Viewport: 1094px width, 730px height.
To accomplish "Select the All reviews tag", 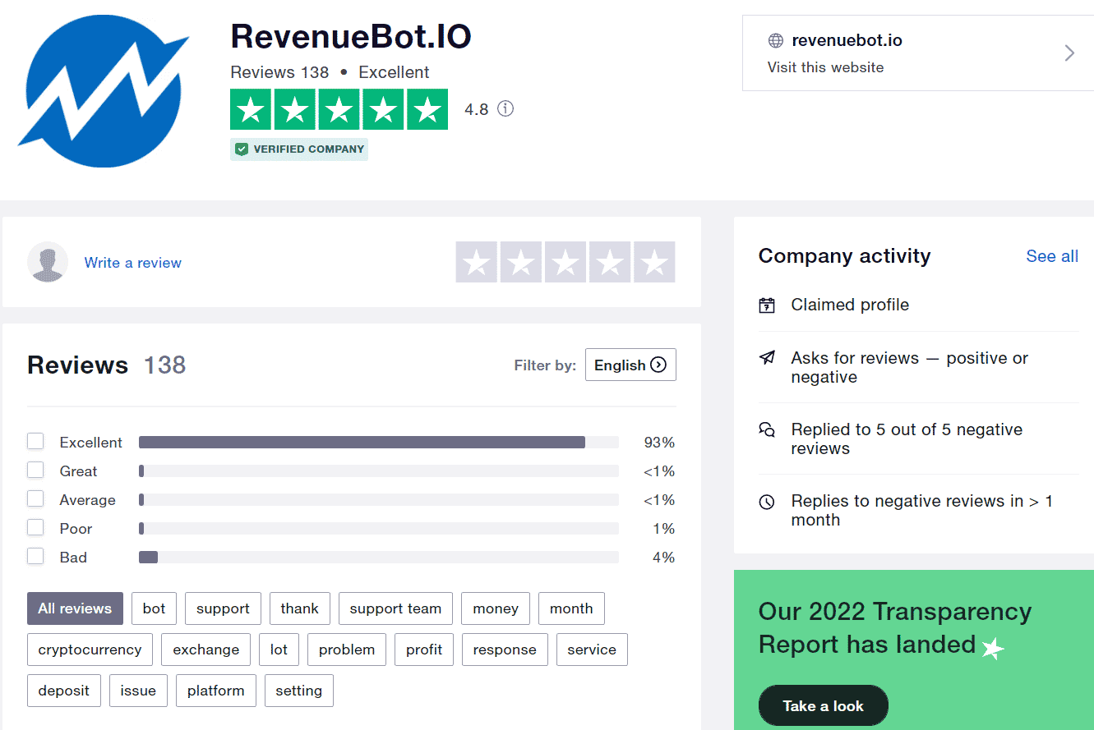I will click(75, 608).
